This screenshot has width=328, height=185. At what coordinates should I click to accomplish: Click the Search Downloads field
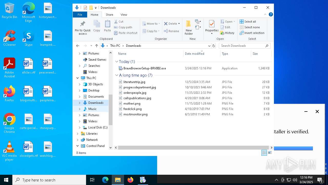[244, 46]
